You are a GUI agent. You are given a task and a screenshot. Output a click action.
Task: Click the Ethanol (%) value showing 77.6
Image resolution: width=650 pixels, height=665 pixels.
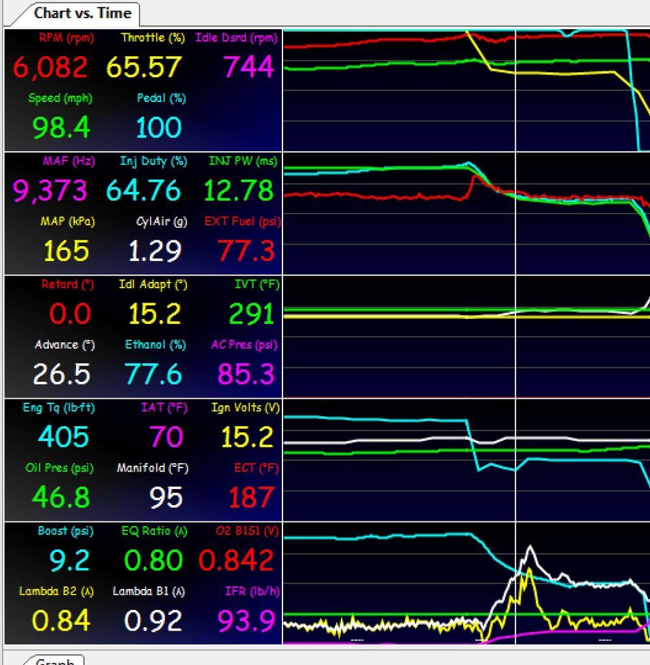(x=155, y=375)
